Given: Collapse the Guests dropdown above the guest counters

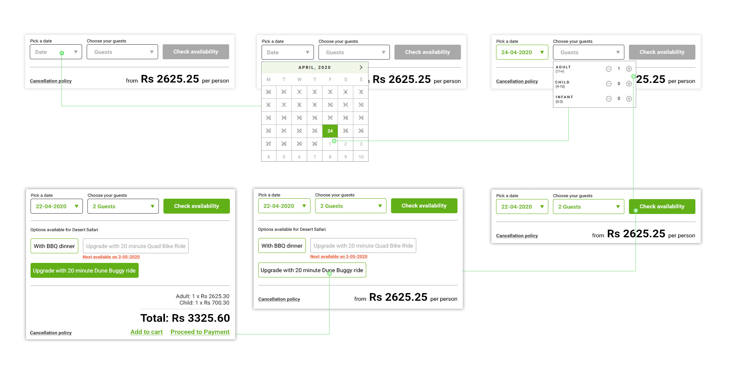Looking at the screenshot, I should pos(588,52).
